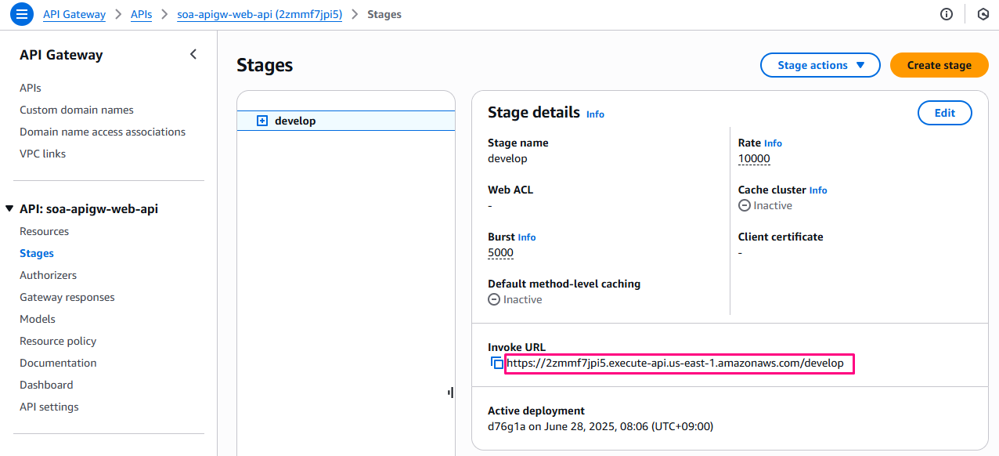Edit the stage details

(x=944, y=113)
